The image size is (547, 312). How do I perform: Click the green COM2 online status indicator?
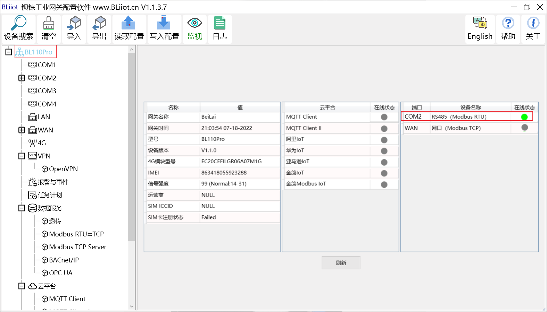524,117
